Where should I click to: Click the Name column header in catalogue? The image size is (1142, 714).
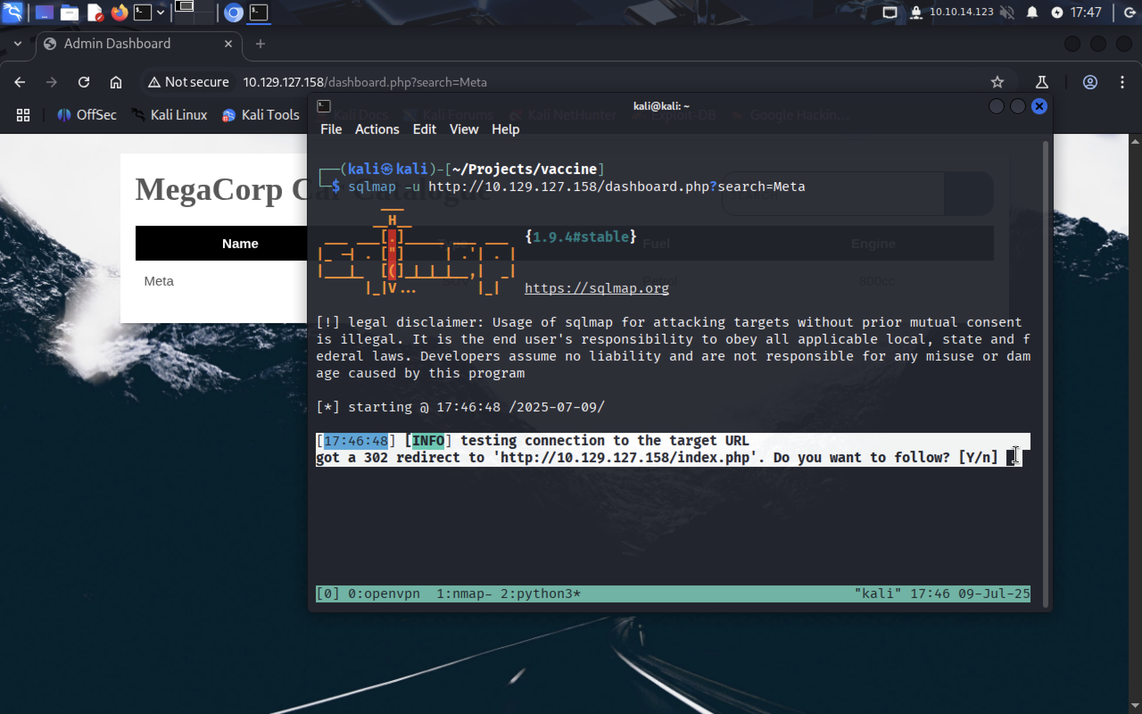pos(240,244)
